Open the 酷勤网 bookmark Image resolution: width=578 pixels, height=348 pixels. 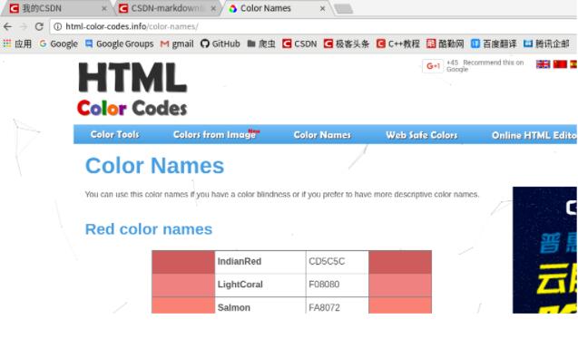[445, 43]
